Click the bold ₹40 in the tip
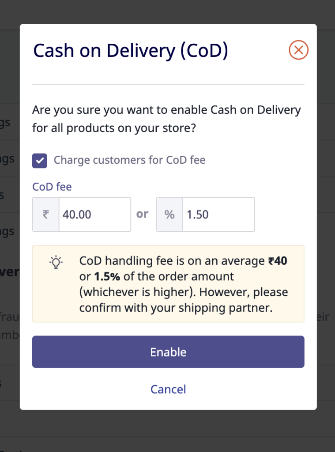The height and width of the screenshot is (452, 335). click(278, 261)
